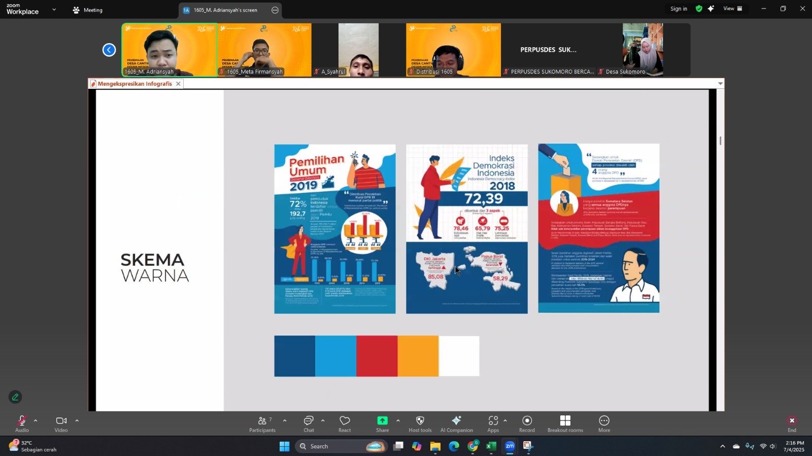This screenshot has height=456, width=812.
Task: Open the Zoom Workplace dropdown chevron
Action: point(54,10)
